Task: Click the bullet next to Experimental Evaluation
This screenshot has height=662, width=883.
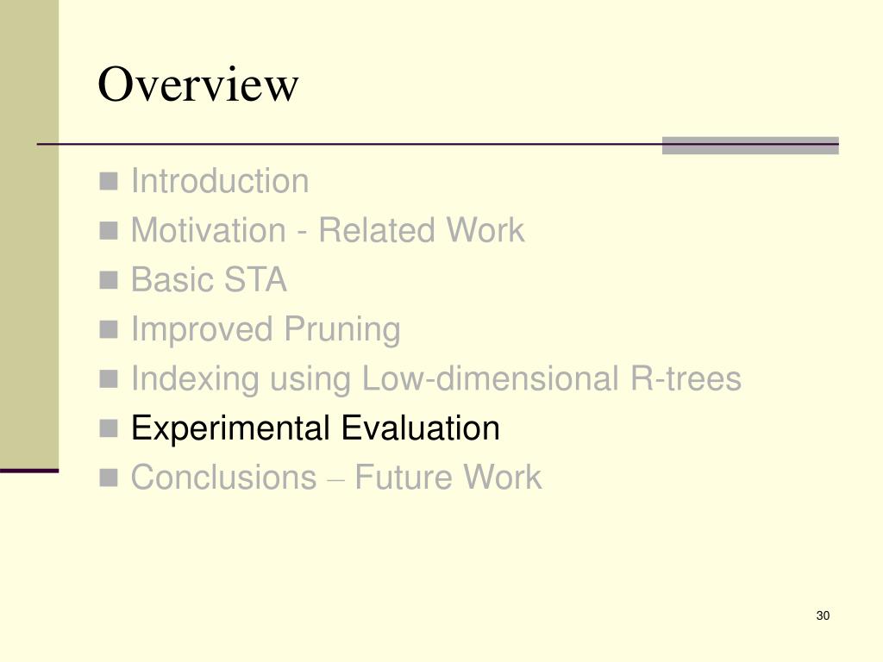Action: (x=109, y=428)
